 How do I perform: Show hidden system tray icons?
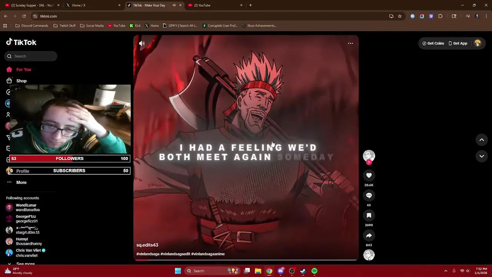446,271
